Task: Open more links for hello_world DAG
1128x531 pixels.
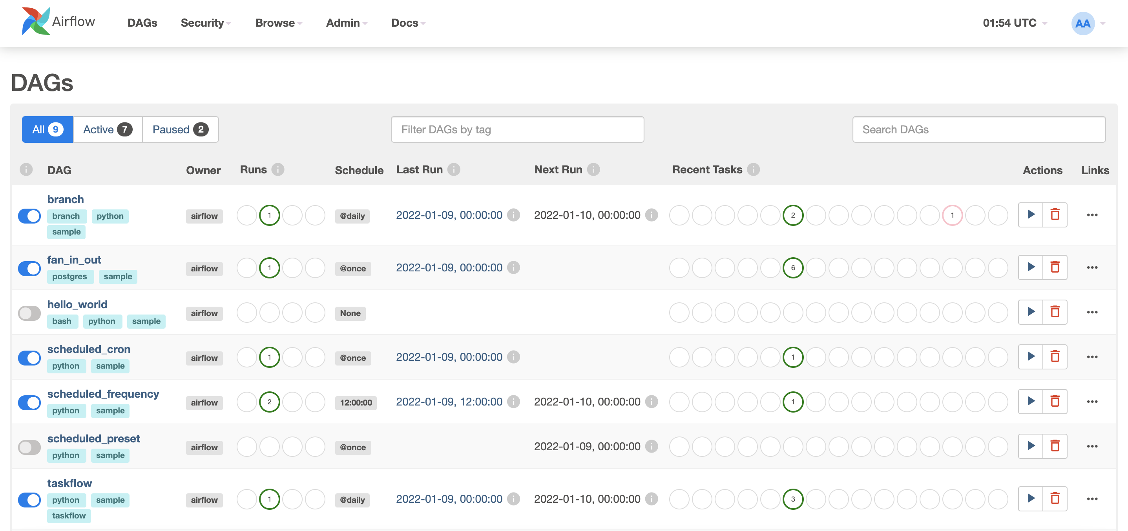Action: (1092, 312)
